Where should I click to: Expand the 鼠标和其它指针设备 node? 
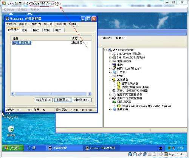pos(110,94)
